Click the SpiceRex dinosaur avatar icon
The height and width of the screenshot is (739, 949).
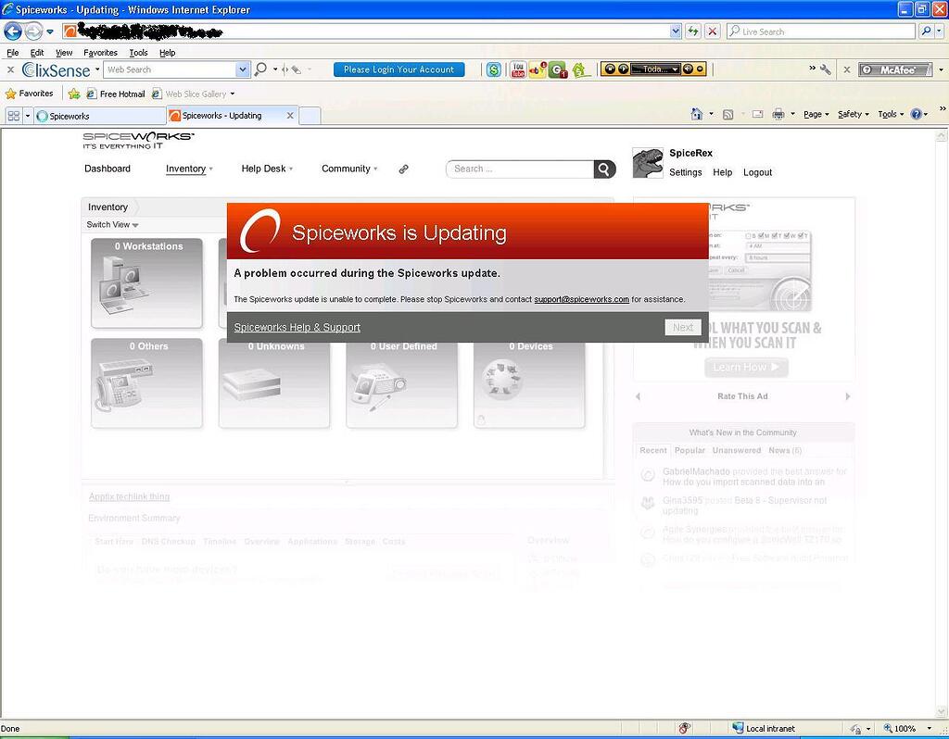tap(647, 163)
